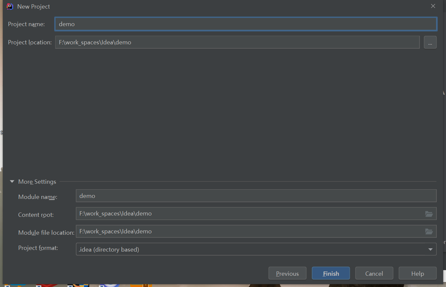
Task: Click the 'New Project' title text
Action: [33, 7]
